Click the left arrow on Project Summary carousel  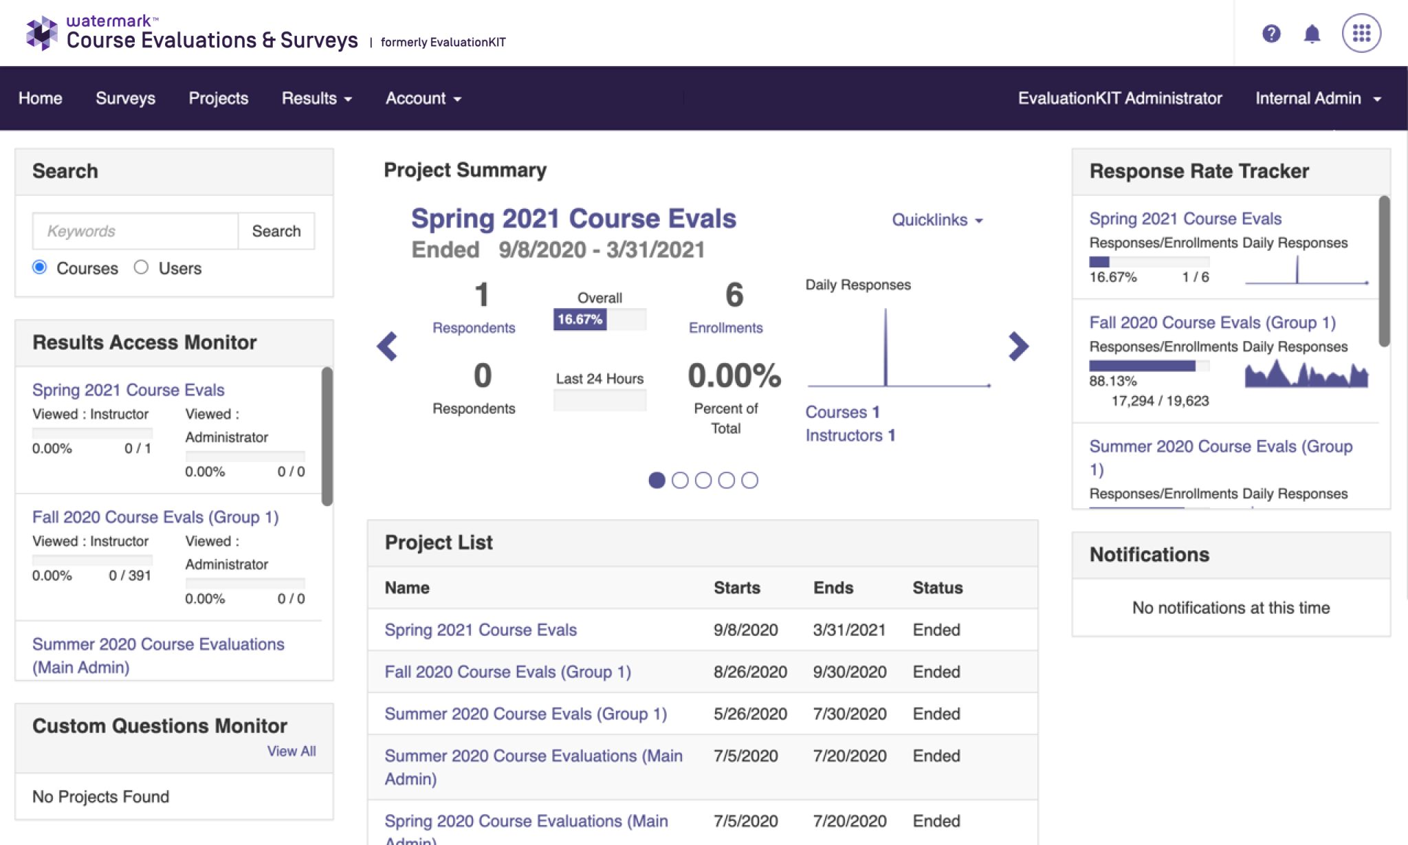(387, 347)
